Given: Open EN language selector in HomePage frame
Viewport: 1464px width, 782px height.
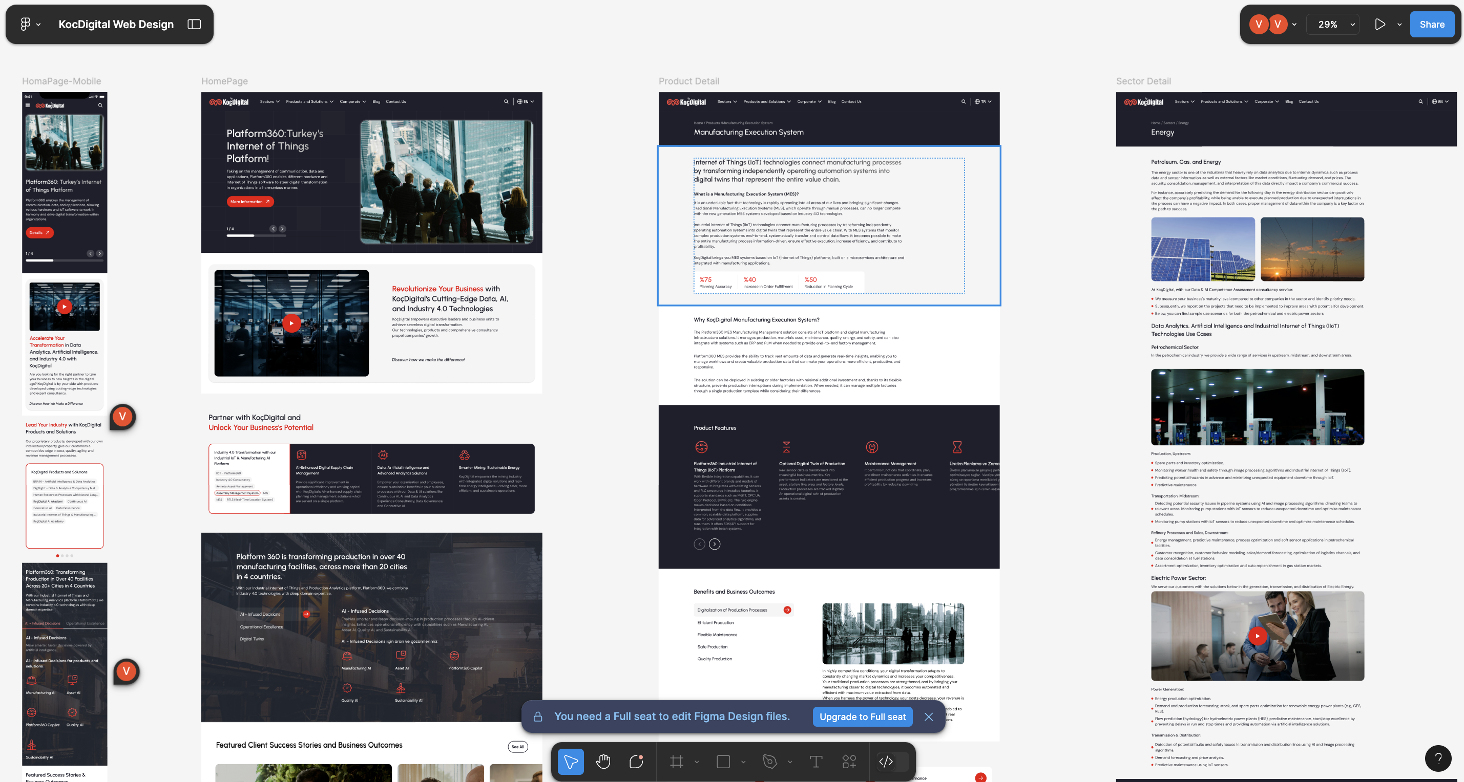Looking at the screenshot, I should (x=526, y=102).
